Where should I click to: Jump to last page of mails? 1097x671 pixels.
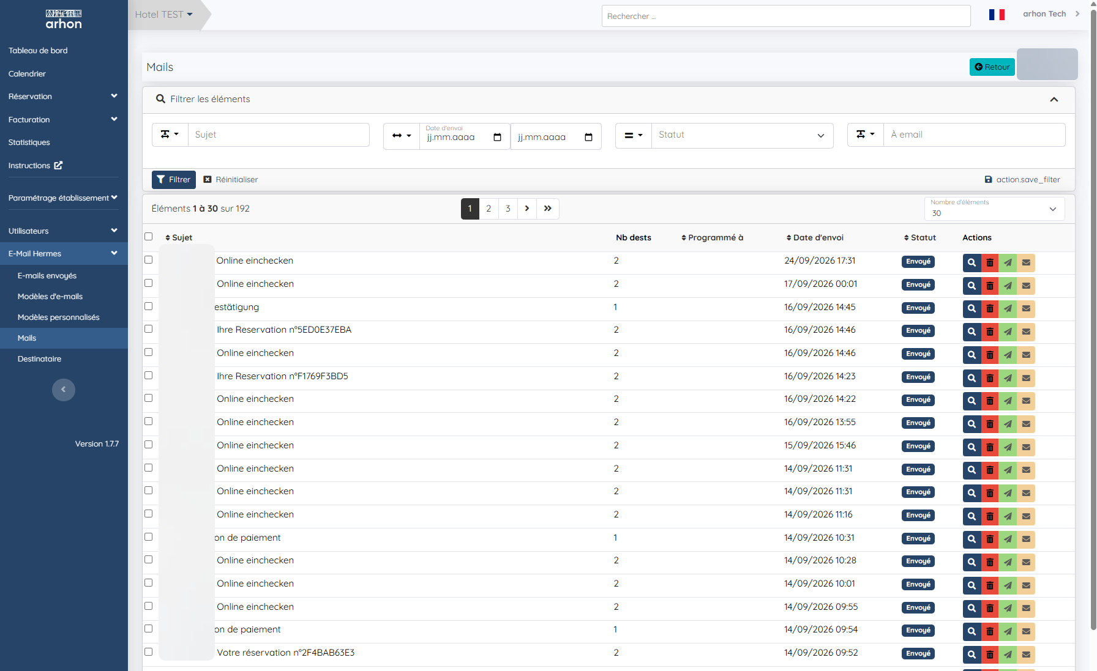[548, 209]
